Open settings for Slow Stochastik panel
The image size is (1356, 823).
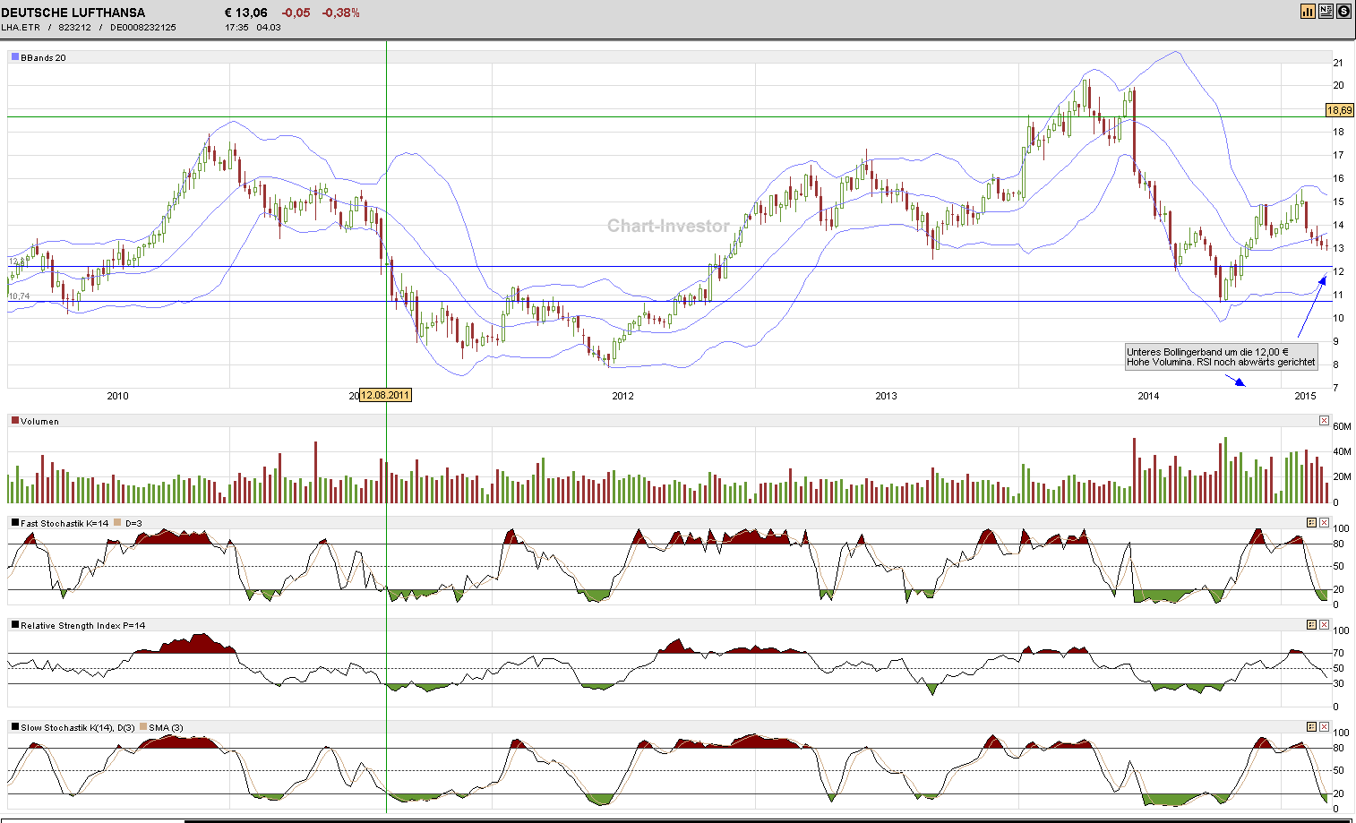point(1311,727)
